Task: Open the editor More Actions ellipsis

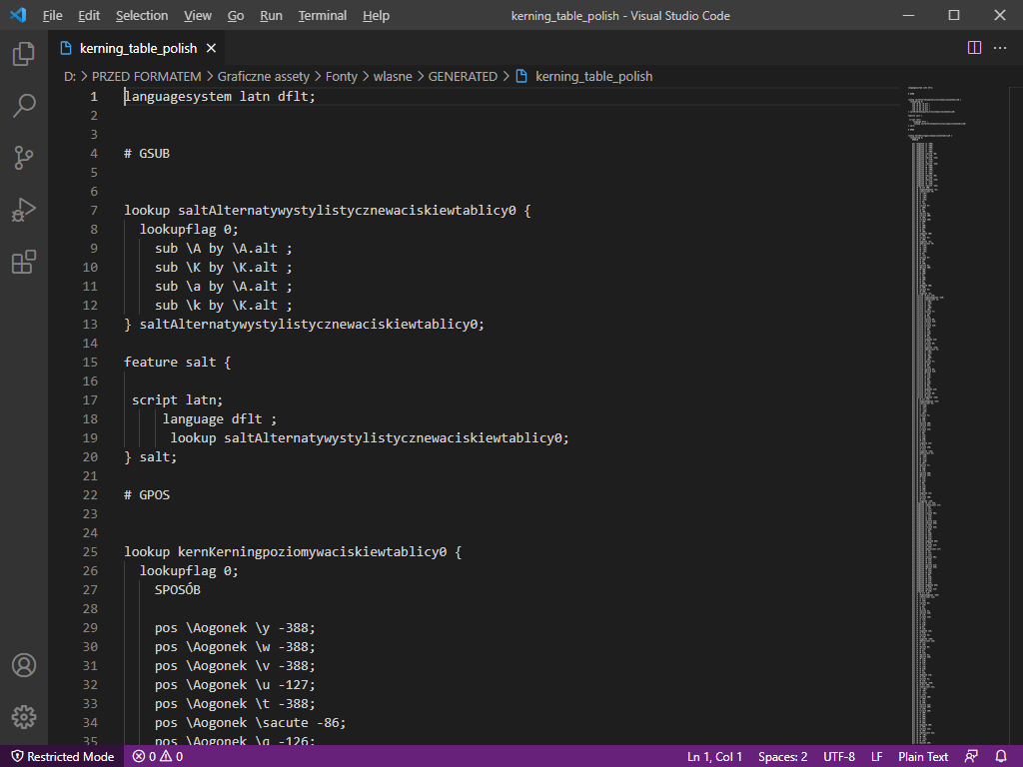Action: 1000,48
